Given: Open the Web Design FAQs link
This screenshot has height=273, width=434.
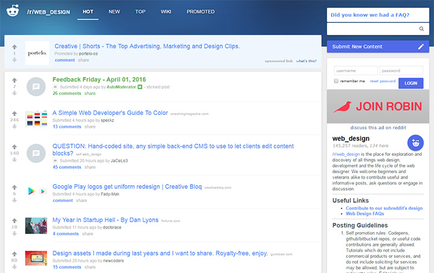Looking at the screenshot, I should click(x=365, y=213).
